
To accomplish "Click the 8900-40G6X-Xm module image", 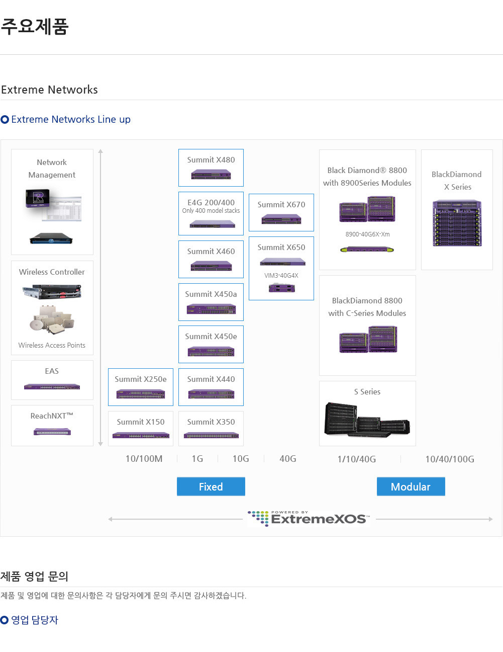I will pos(367,249).
